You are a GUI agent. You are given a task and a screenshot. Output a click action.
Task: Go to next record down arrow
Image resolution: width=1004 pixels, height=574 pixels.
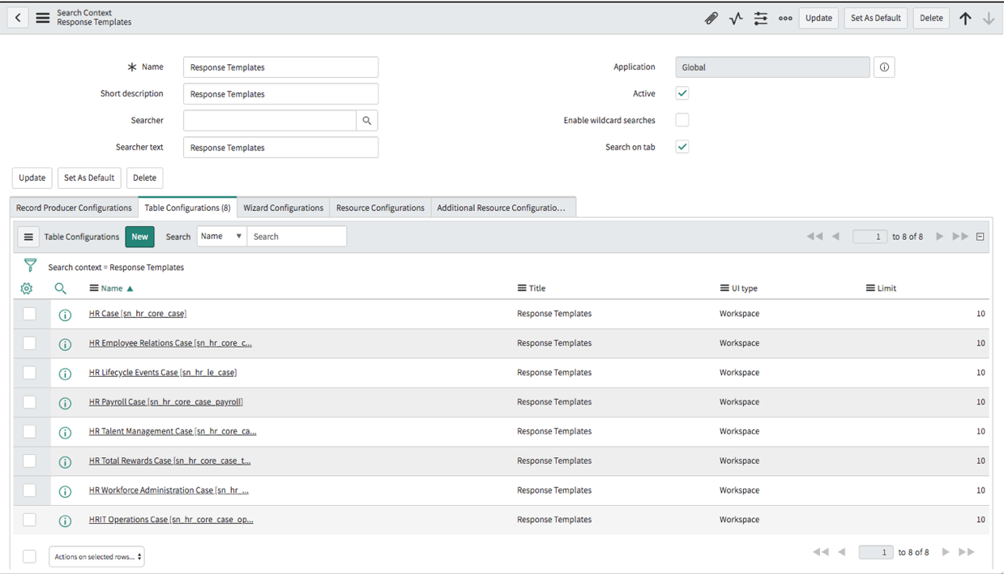coord(989,18)
